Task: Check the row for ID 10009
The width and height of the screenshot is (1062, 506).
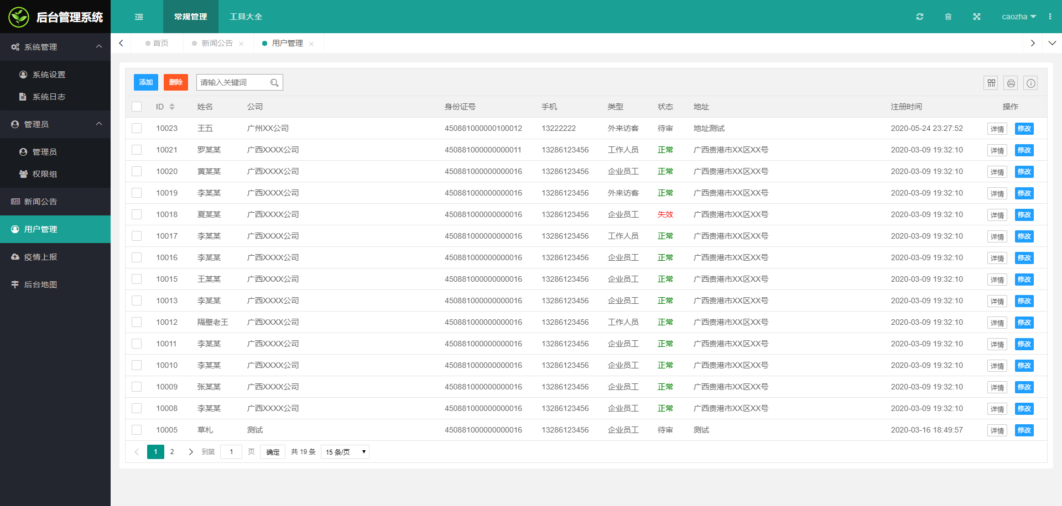Action: pyautogui.click(x=137, y=387)
